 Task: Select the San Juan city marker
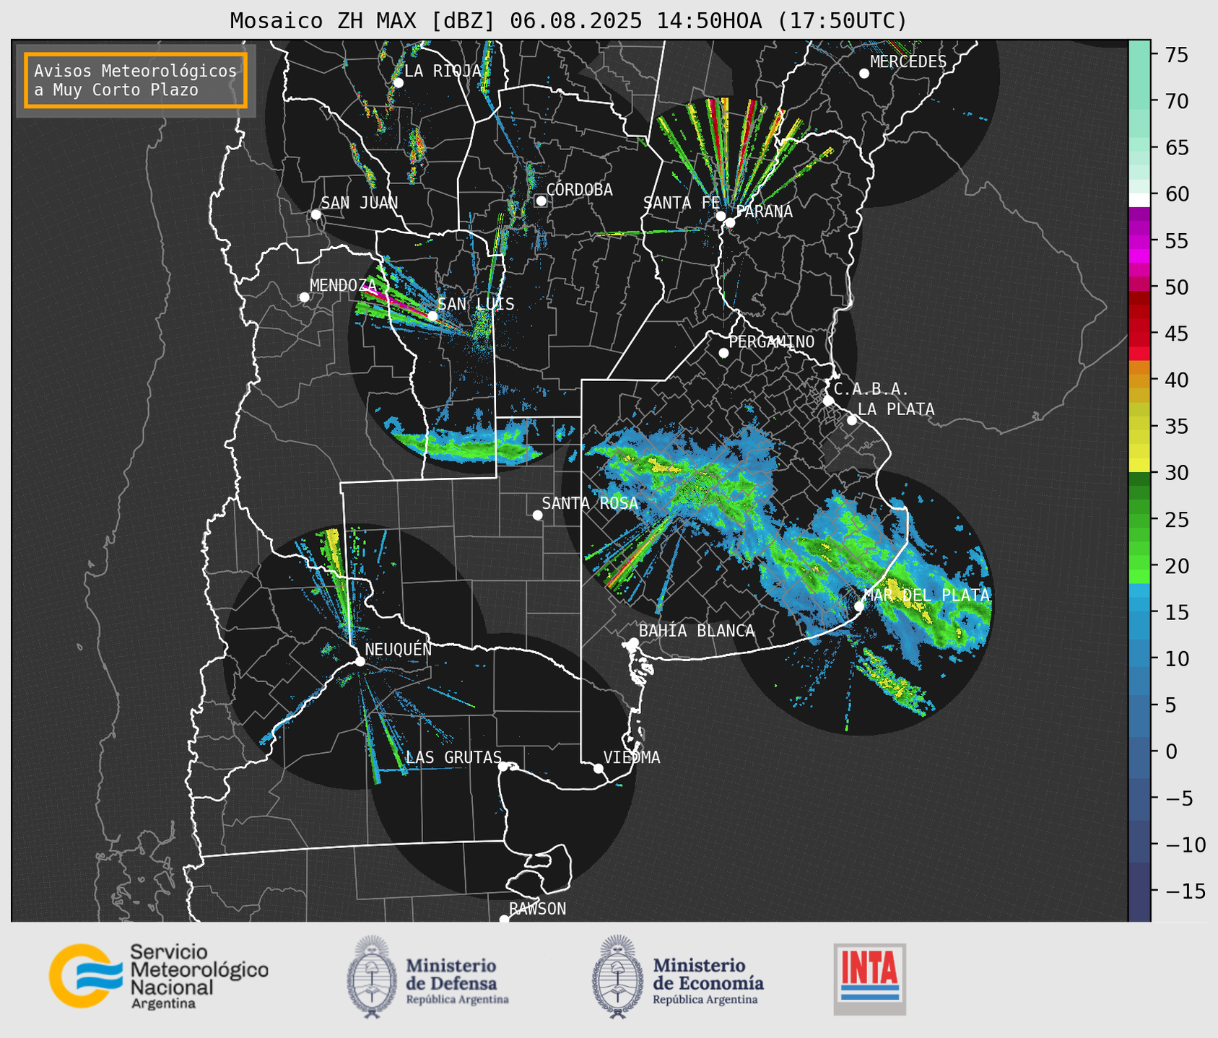coord(316,214)
